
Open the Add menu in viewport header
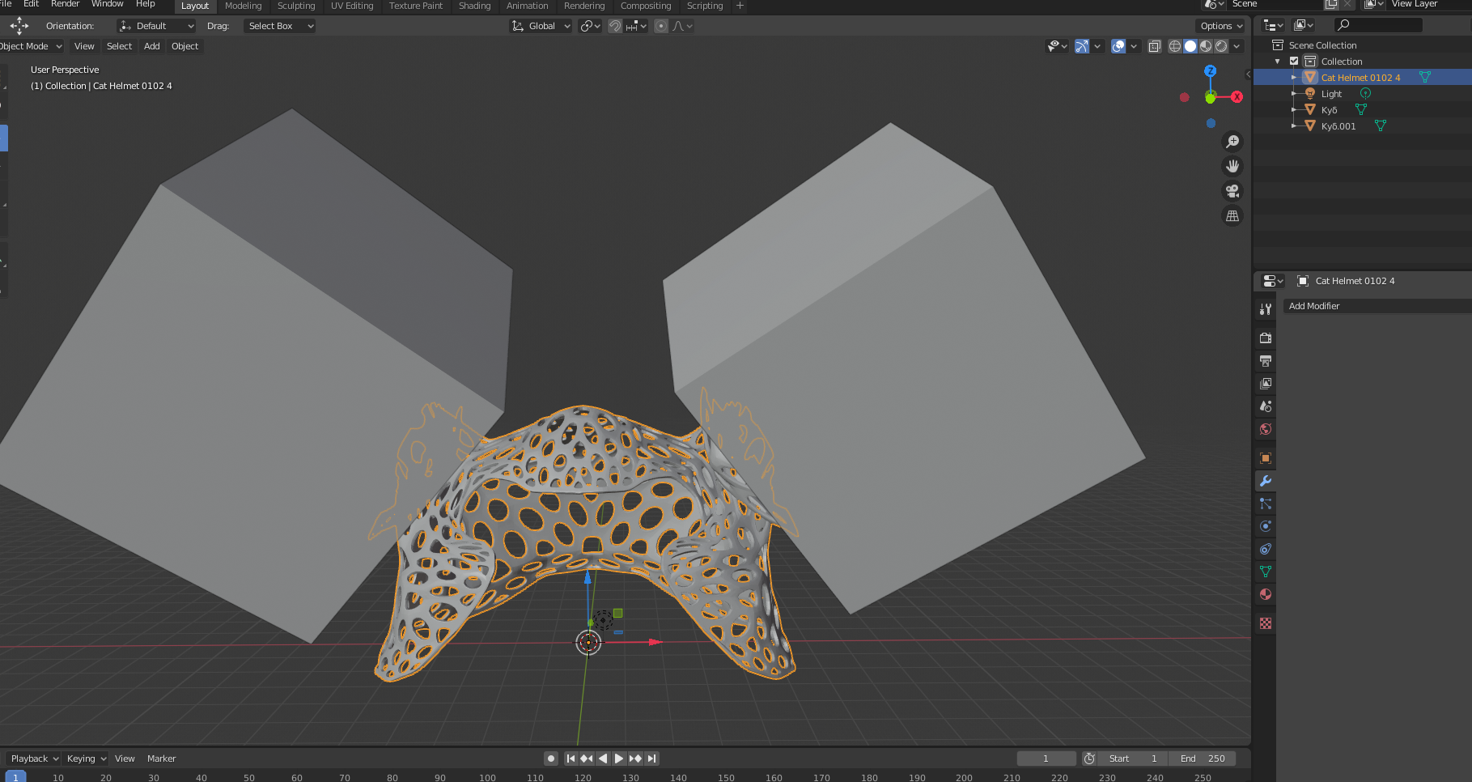[x=151, y=46]
